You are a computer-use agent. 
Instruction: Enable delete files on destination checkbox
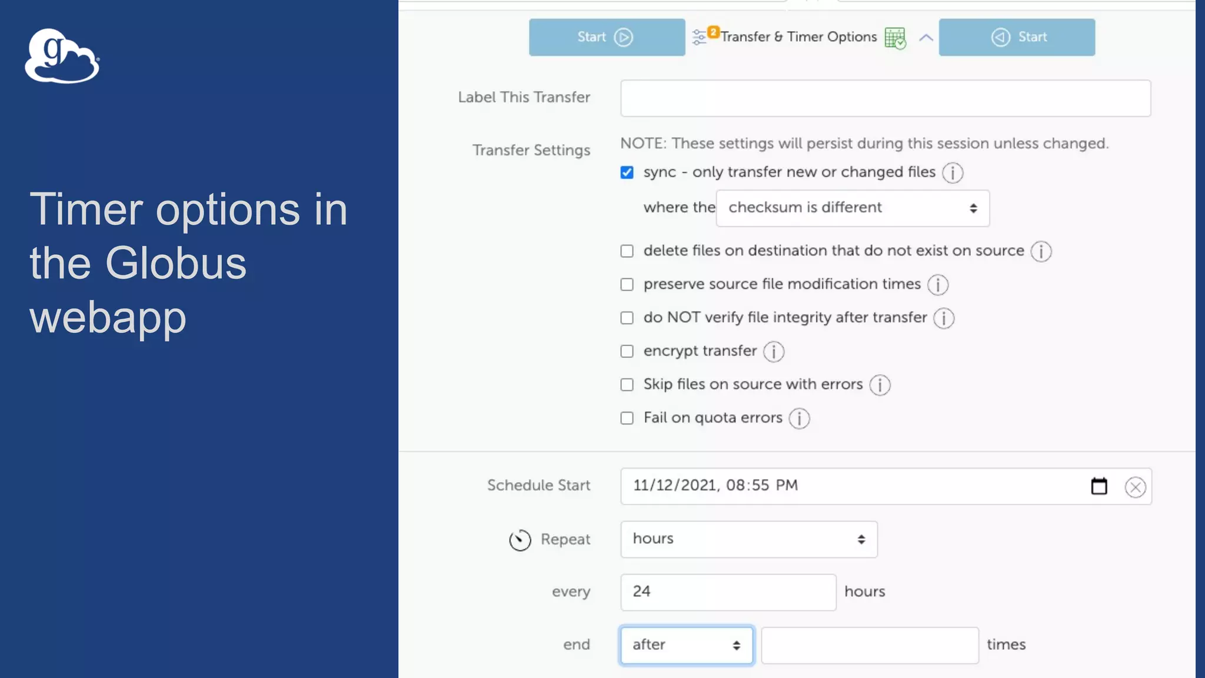(x=627, y=251)
